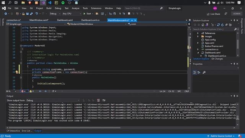Open the notifications bell in status bar

click(x=240, y=136)
